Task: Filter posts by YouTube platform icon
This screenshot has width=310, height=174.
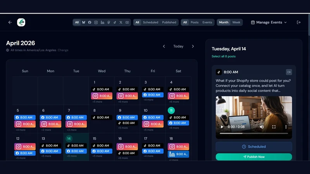Action: (x=127, y=22)
